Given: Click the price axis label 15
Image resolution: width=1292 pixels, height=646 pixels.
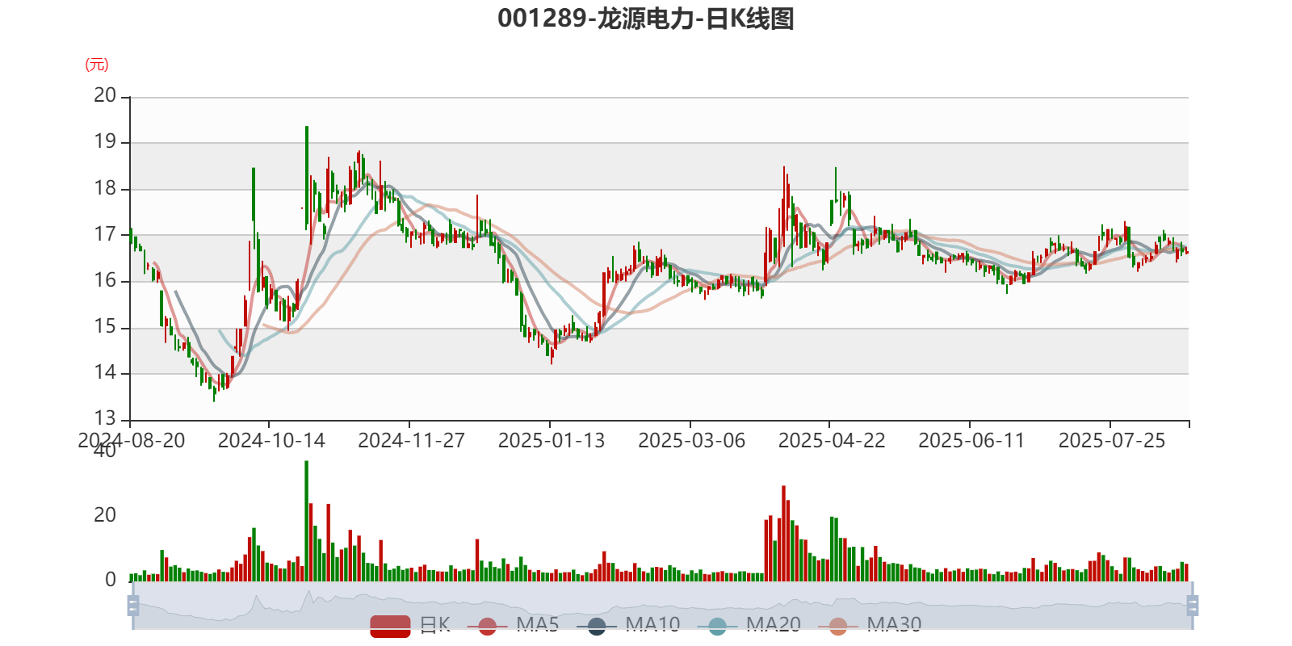Looking at the screenshot, I should (105, 326).
